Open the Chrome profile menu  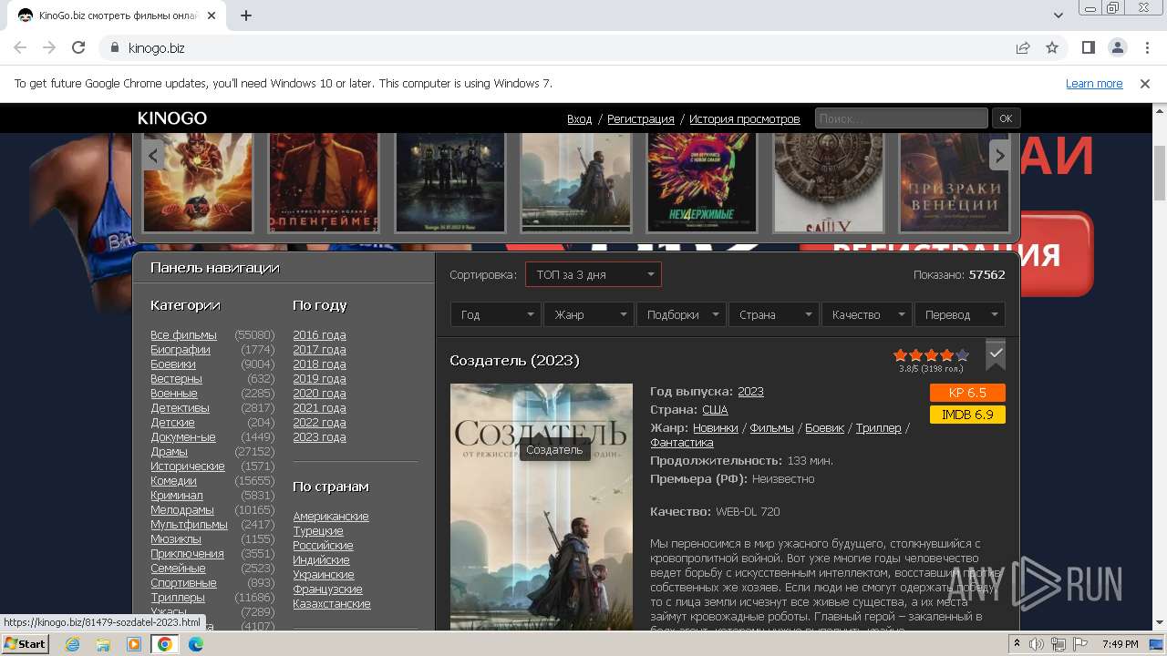click(x=1118, y=47)
